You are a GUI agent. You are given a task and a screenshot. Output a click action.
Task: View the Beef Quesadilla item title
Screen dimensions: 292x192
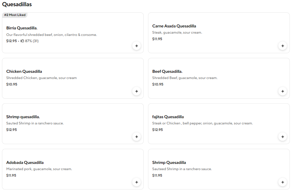167,72
